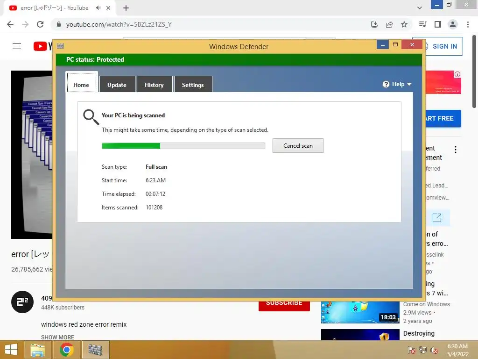
Task: Open the History tab in Windows Defender
Action: [154, 85]
